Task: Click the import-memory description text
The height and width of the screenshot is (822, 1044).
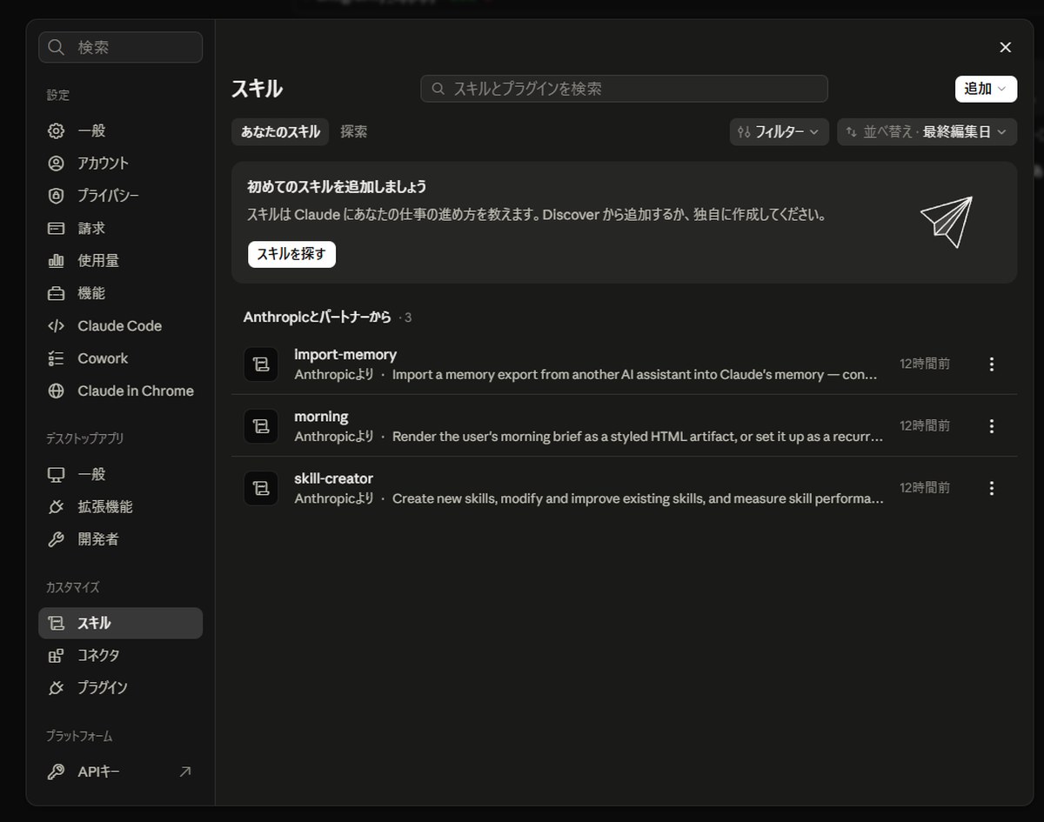Action: tap(635, 375)
